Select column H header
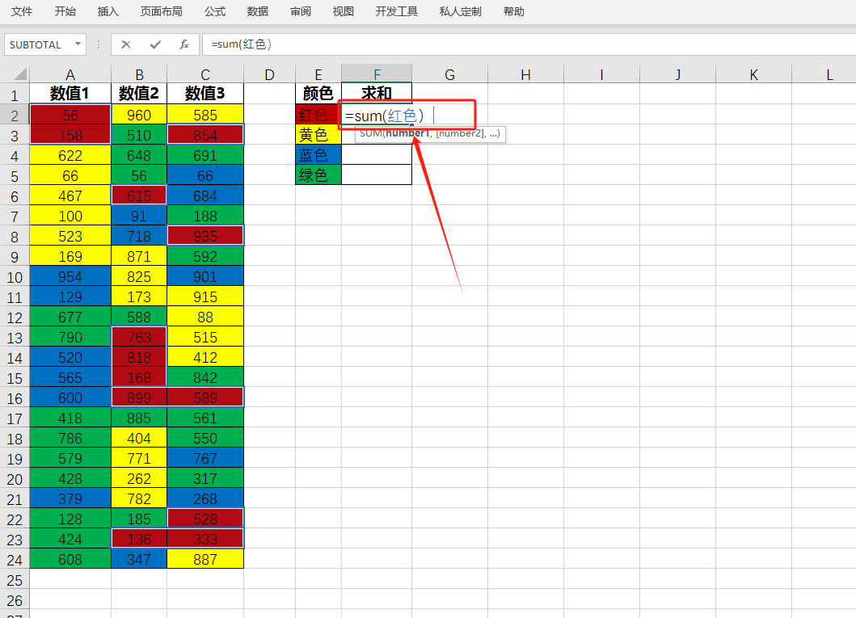The image size is (856, 618). [x=525, y=74]
